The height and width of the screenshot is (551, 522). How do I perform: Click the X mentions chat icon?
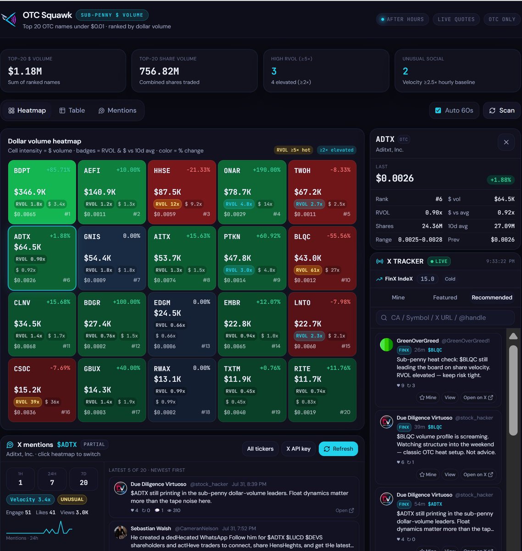point(10,445)
